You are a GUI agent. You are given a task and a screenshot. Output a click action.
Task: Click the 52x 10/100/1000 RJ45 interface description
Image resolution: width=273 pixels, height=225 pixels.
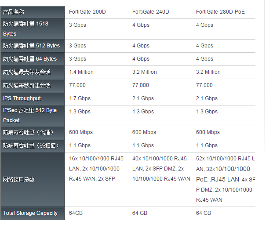pos(226,179)
